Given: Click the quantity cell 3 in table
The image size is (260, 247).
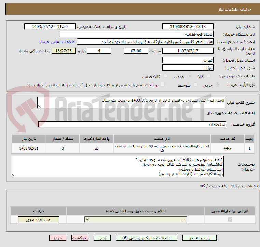Looking at the screenshot, I should tap(63, 148).
